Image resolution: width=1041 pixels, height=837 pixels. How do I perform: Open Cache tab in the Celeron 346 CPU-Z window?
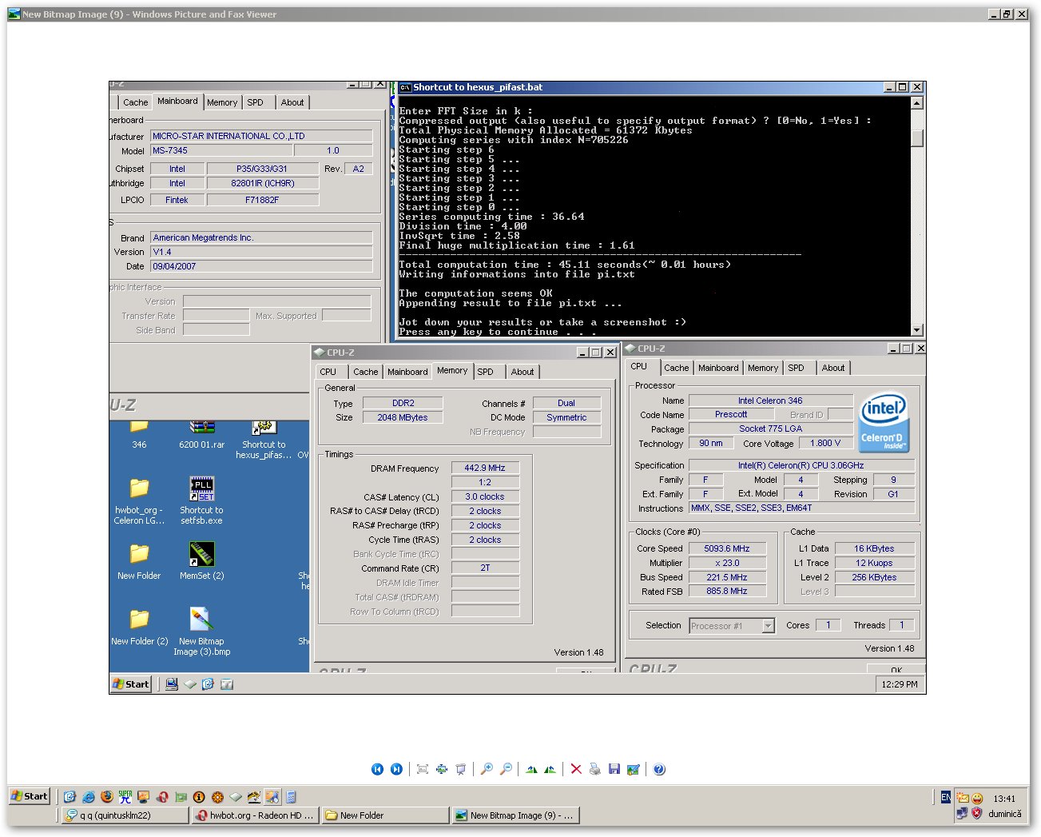click(x=676, y=368)
